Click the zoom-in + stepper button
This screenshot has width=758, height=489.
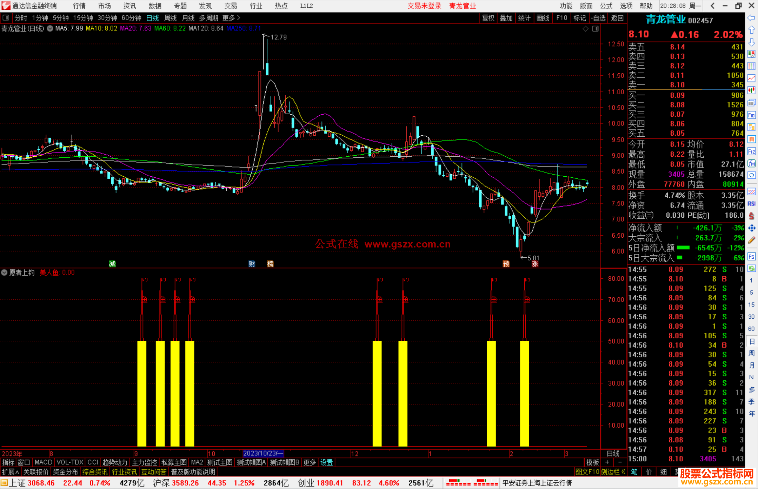tap(607, 462)
